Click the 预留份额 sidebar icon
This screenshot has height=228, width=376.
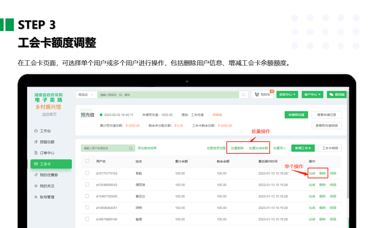36,142
